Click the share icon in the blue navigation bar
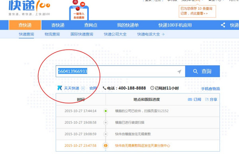Screen dimensions: 239x154 pos(223,25)
